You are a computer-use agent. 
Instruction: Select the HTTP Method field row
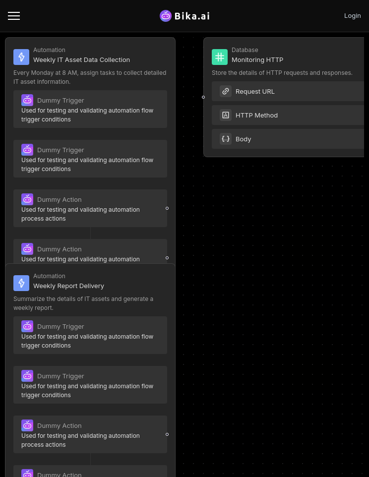[288, 115]
